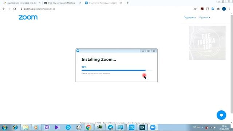233x131 pixels.
Task: Close the Zoom Meeting tab
Action: pos(80,3)
